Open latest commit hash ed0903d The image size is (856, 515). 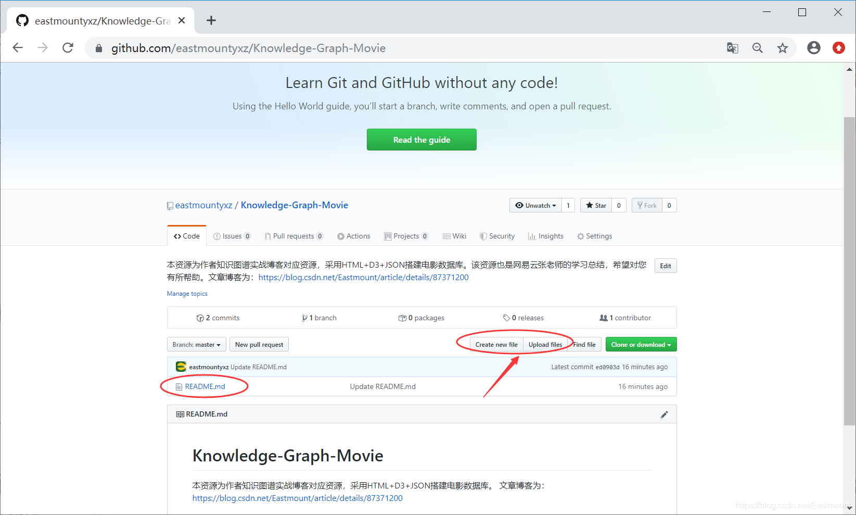tap(607, 367)
